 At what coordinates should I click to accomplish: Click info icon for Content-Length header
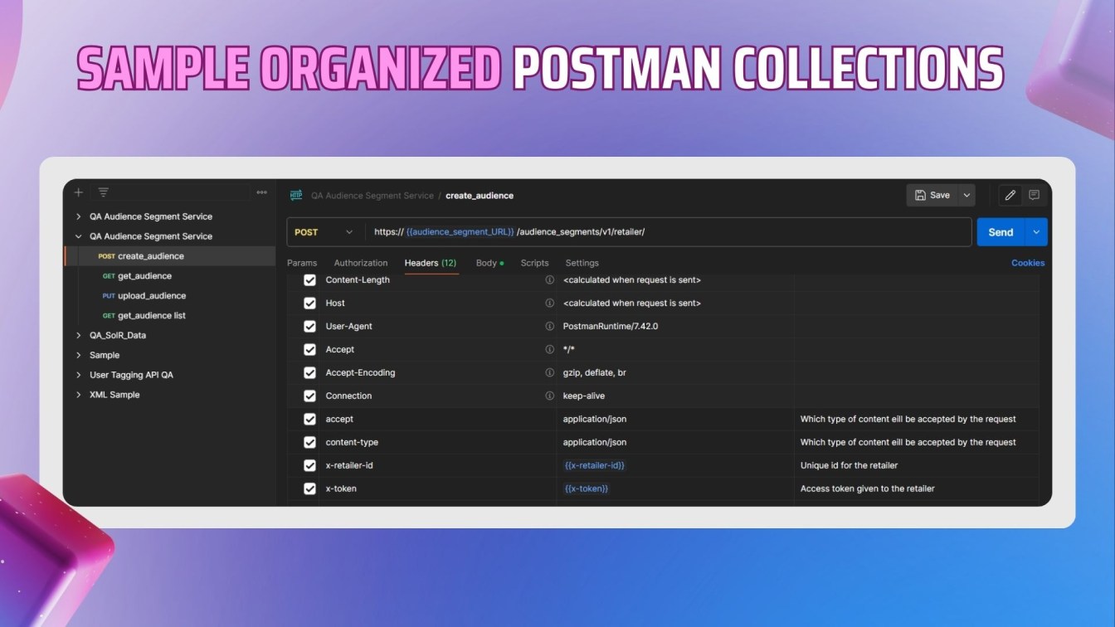pyautogui.click(x=549, y=280)
